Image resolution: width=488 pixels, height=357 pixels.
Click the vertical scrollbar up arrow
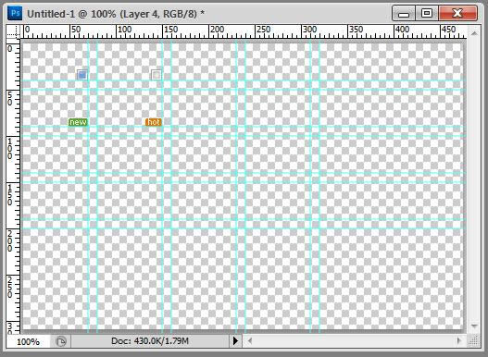pyautogui.click(x=474, y=33)
